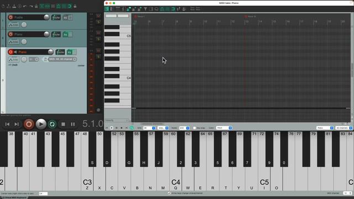Screen dimensions: 354x199
Task: Go to project end in the main transport
Action: [x=17, y=124]
